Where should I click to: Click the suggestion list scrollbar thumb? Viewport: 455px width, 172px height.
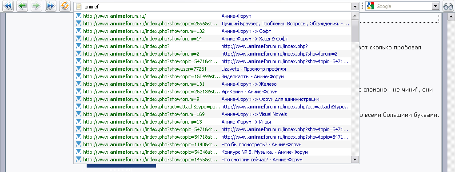pyautogui.click(x=355, y=31)
